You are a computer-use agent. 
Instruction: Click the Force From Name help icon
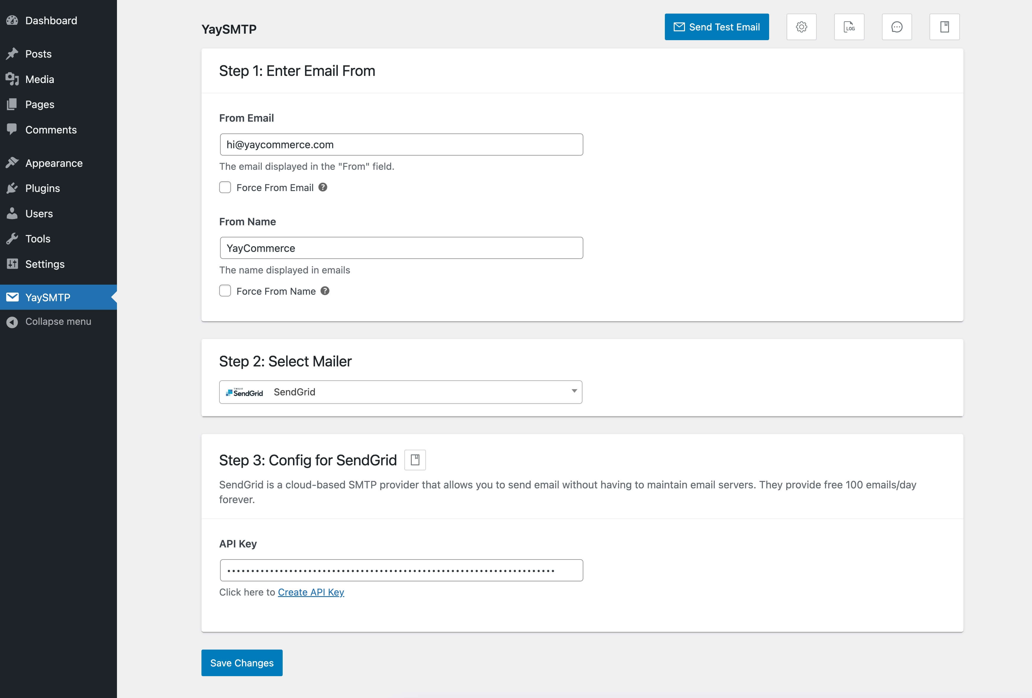click(325, 291)
